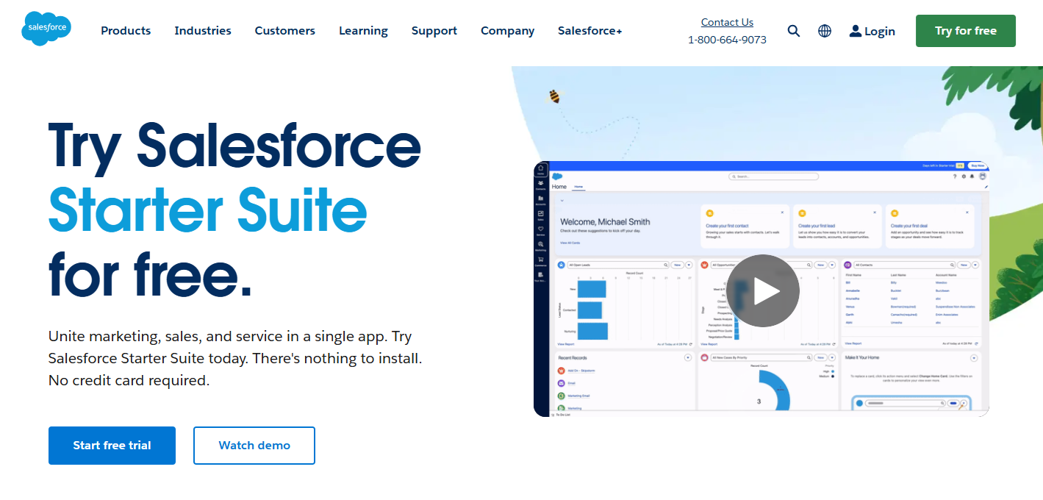
Task: Click the phone number 1-800-664-9073
Action: 727,40
